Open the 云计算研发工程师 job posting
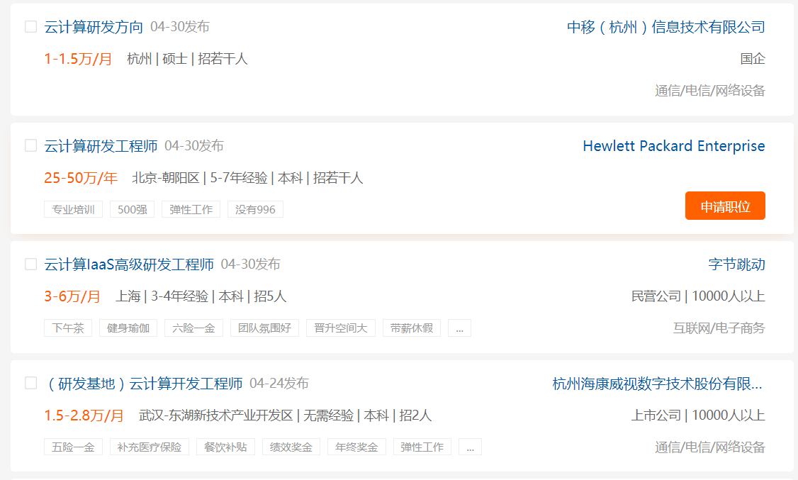 coord(101,146)
